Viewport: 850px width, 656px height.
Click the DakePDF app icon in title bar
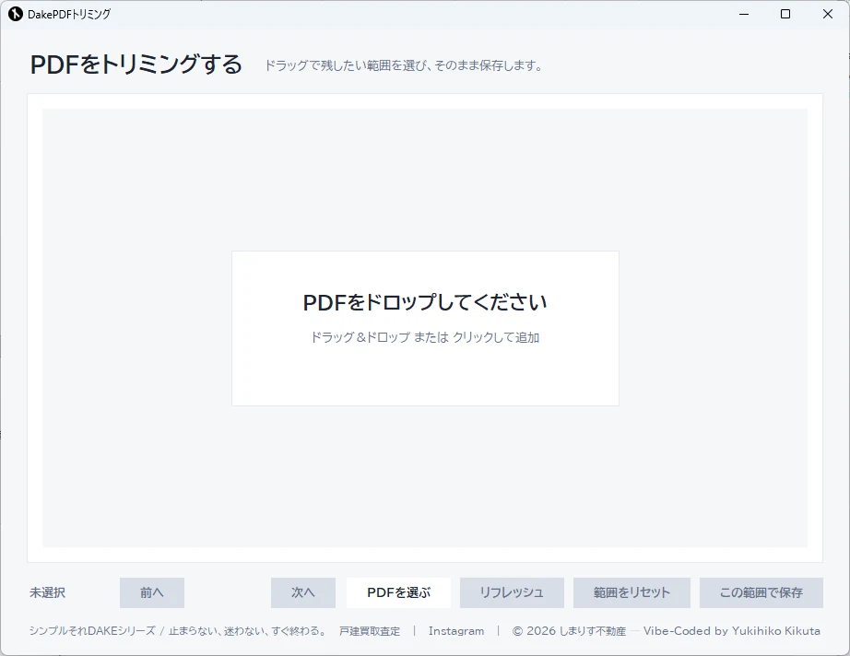coord(15,14)
